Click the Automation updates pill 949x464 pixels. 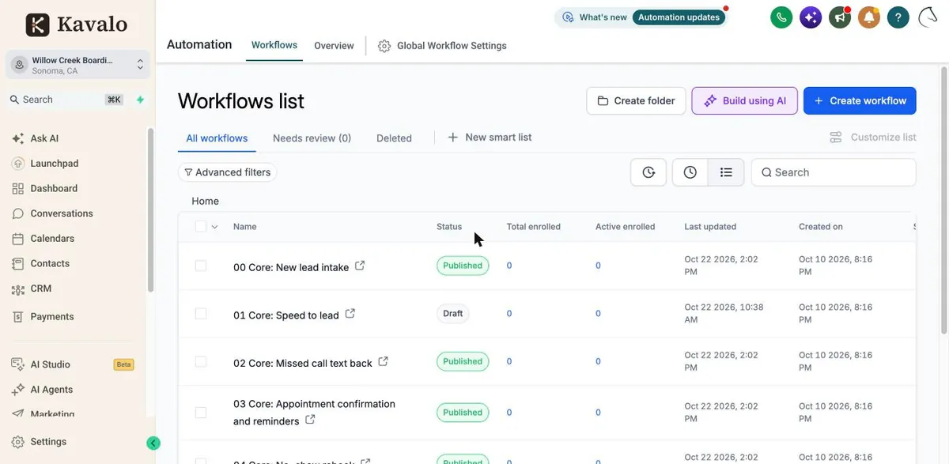(x=679, y=17)
